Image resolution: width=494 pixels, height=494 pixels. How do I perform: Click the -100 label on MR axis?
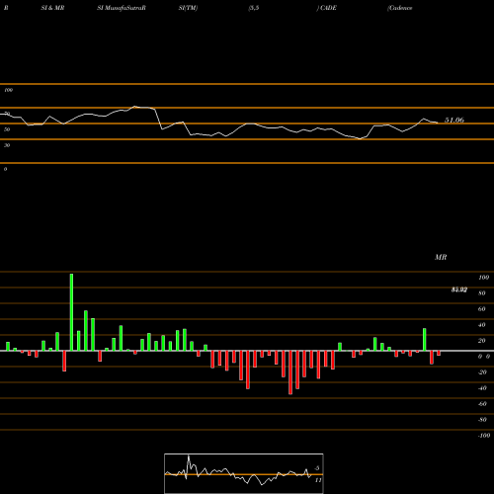[483, 436]
